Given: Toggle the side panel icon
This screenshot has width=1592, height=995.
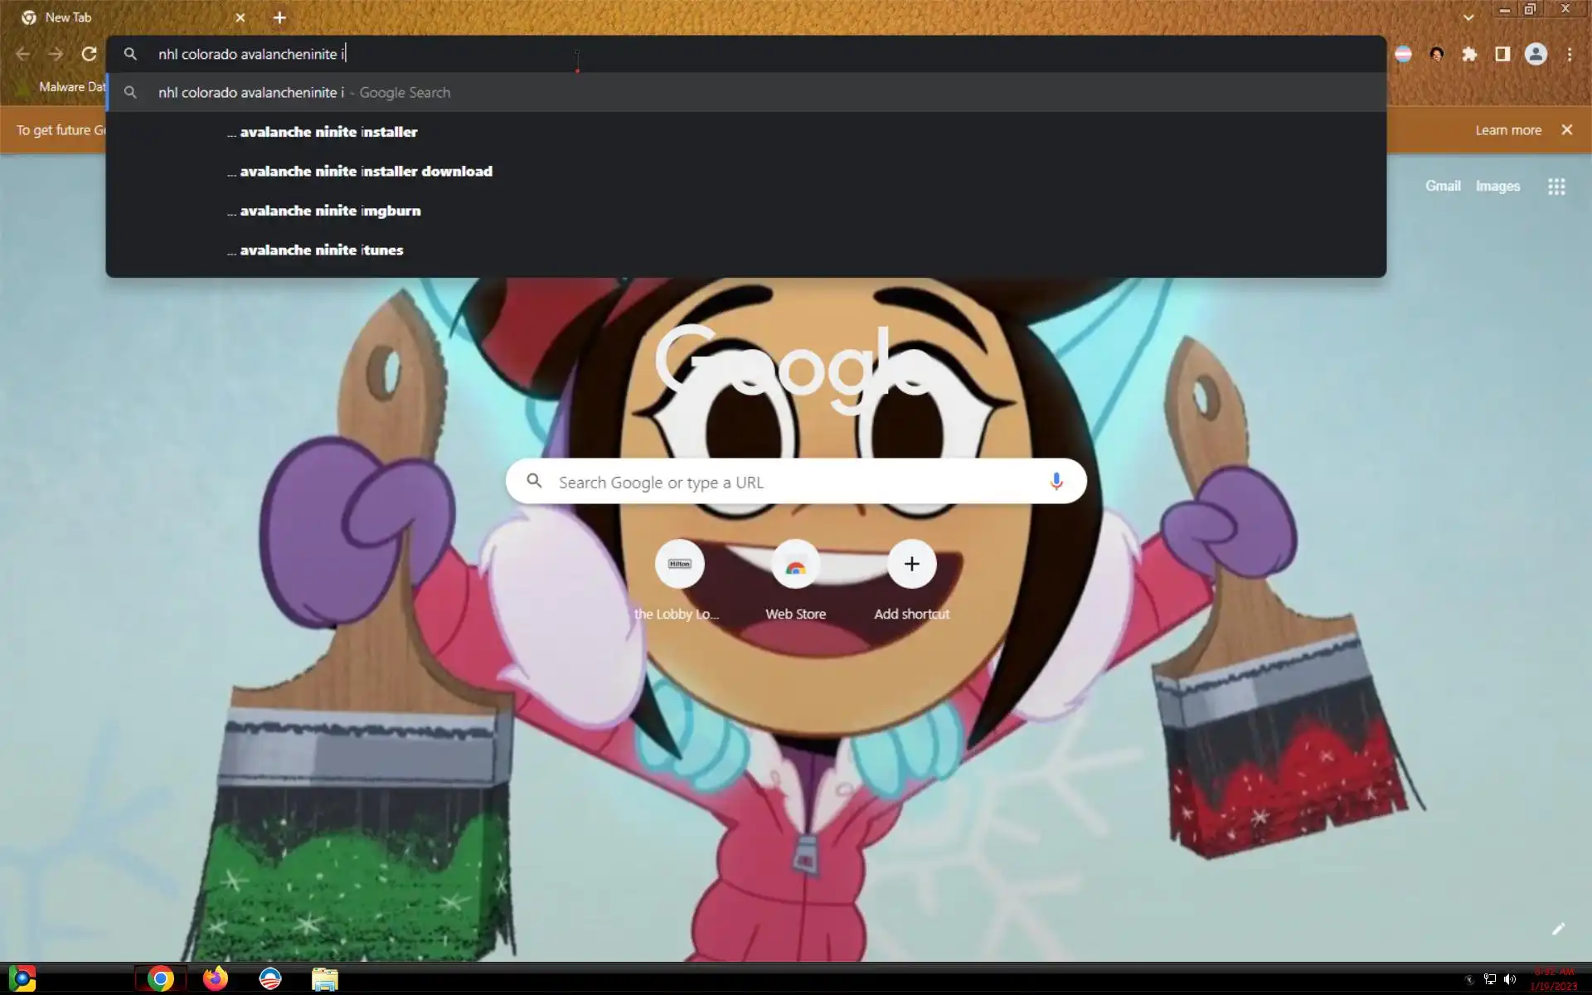Looking at the screenshot, I should (x=1502, y=54).
